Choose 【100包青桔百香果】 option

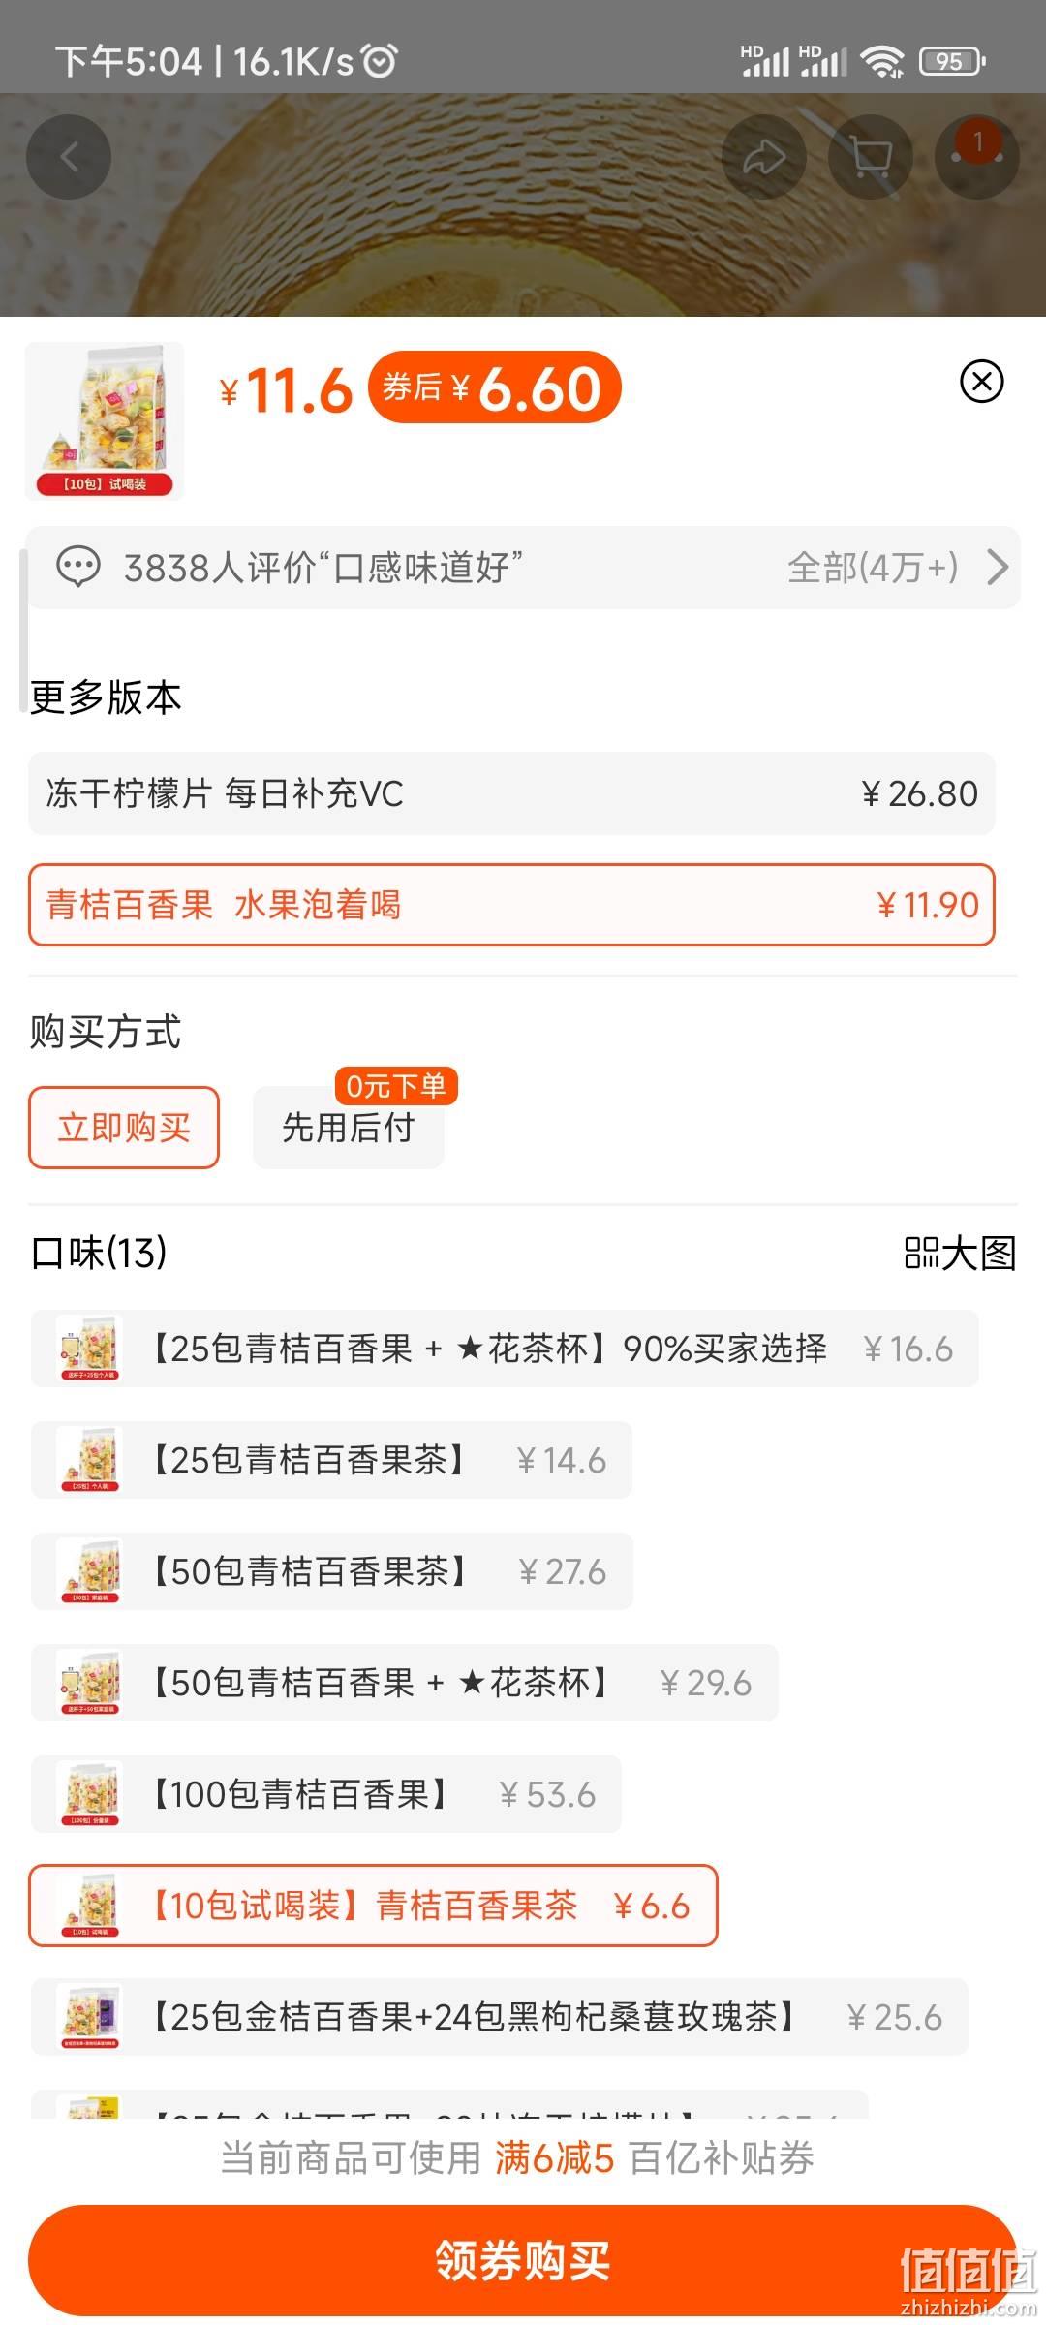pos(326,1794)
